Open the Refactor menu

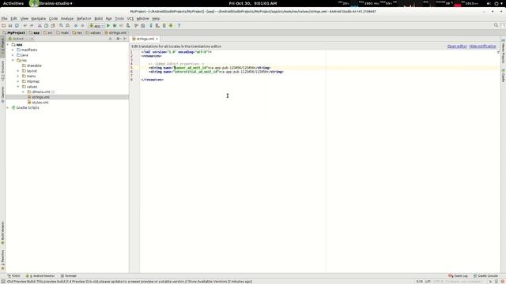coord(84,19)
